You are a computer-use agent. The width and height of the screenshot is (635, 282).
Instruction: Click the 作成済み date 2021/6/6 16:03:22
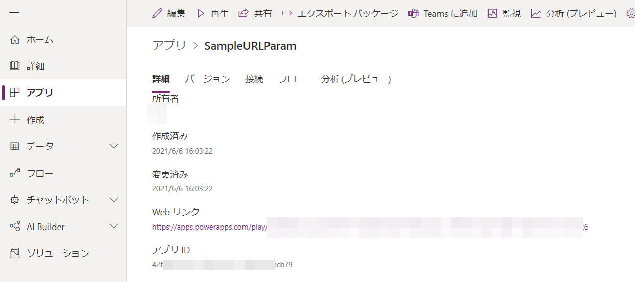182,151
